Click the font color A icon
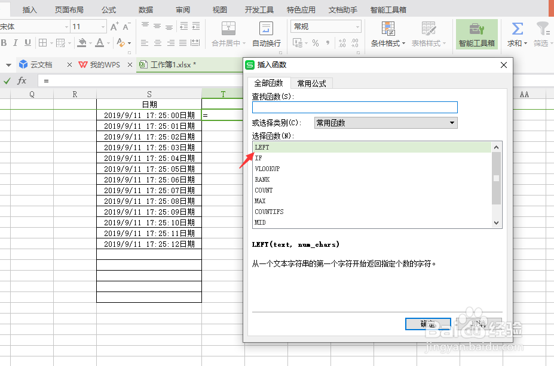The height and width of the screenshot is (366, 554). tap(100, 43)
